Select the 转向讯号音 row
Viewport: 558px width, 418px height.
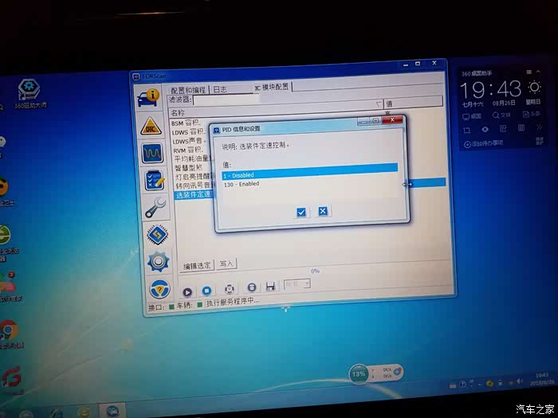(x=195, y=186)
